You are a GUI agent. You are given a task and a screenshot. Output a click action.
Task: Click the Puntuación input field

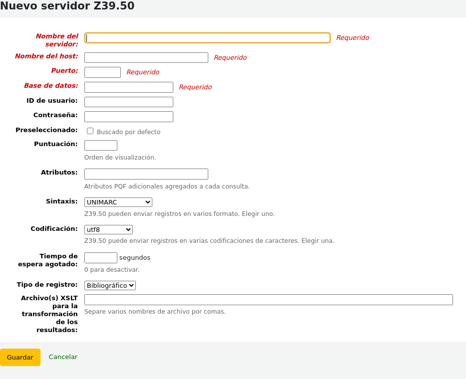(x=100, y=145)
